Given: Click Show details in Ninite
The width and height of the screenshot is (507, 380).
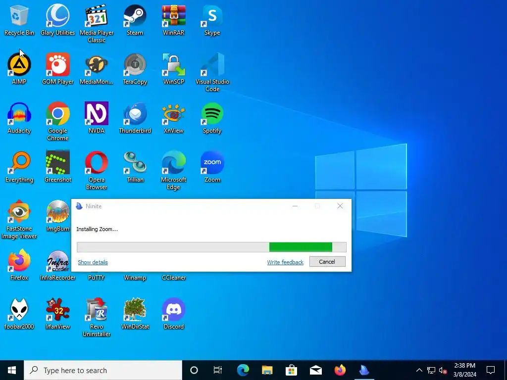Looking at the screenshot, I should tap(93, 262).
